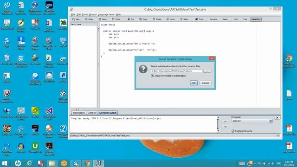The width and height of the screenshot is (297, 167).
Task: Select the Compiler Output tab
Action: (108, 113)
